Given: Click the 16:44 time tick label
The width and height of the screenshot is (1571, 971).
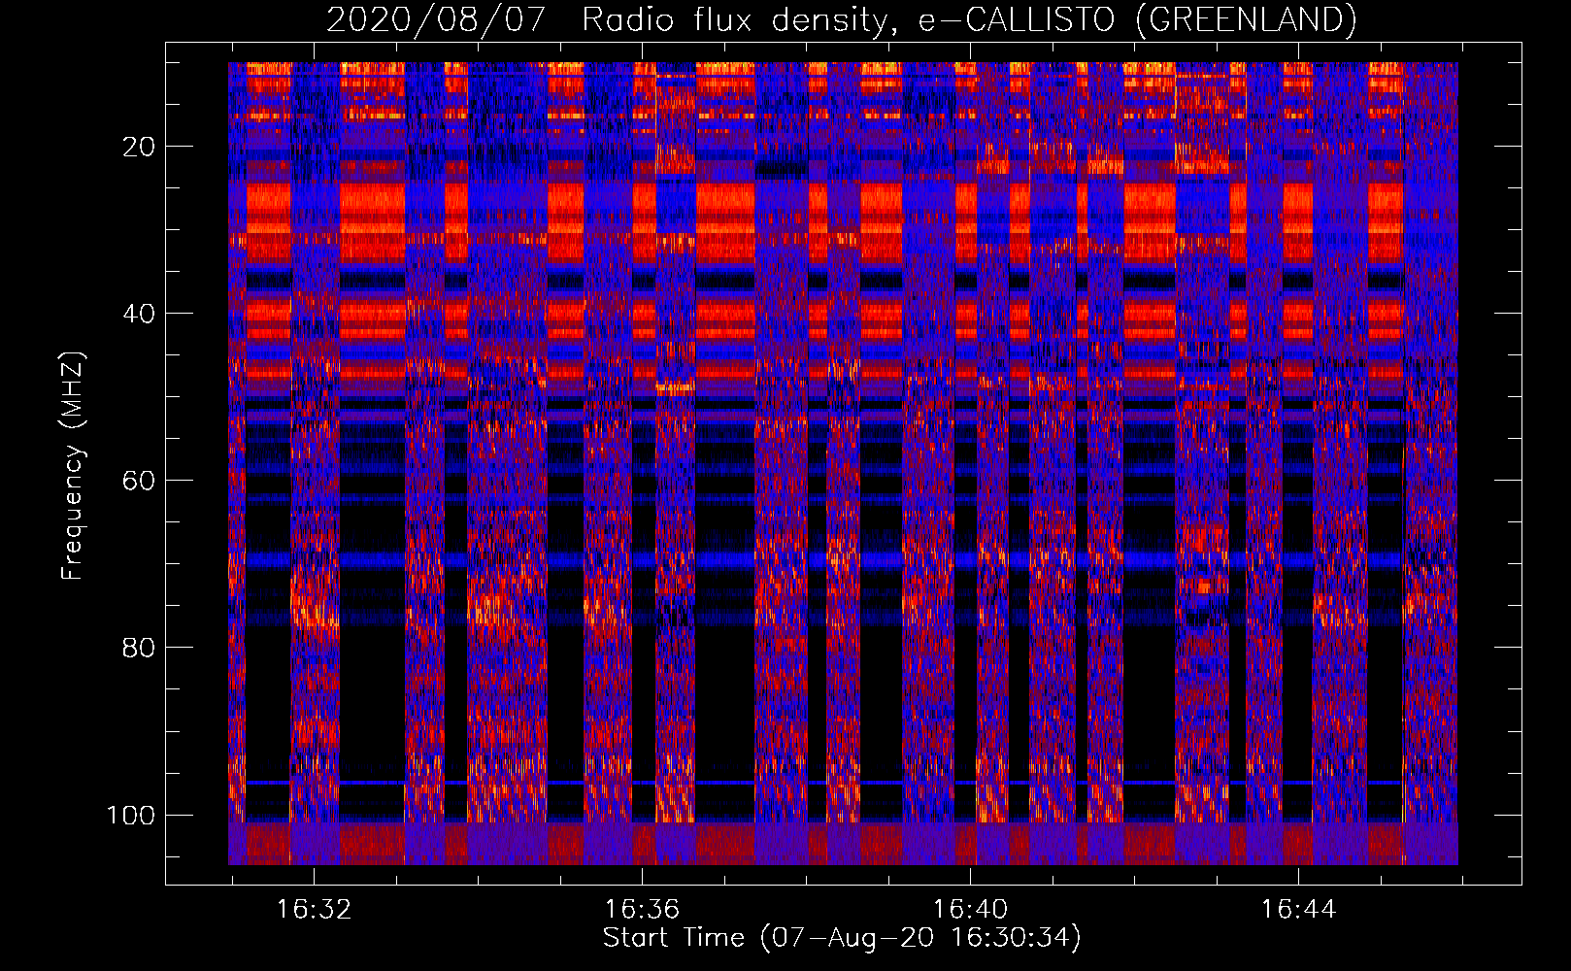Looking at the screenshot, I should (1298, 910).
